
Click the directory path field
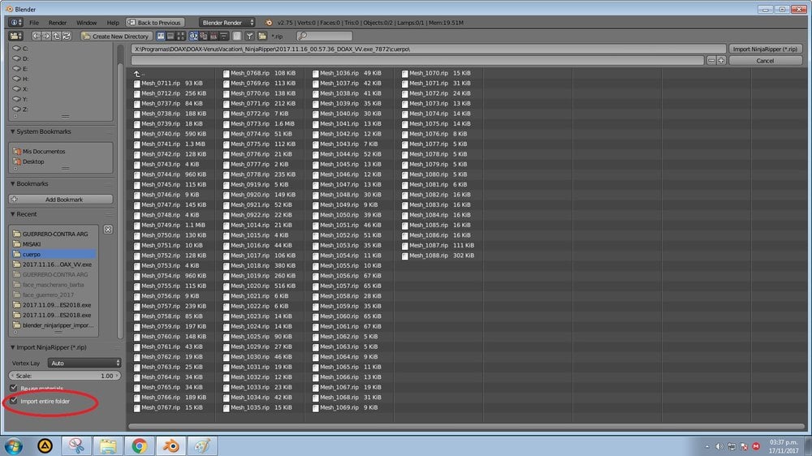429,49
